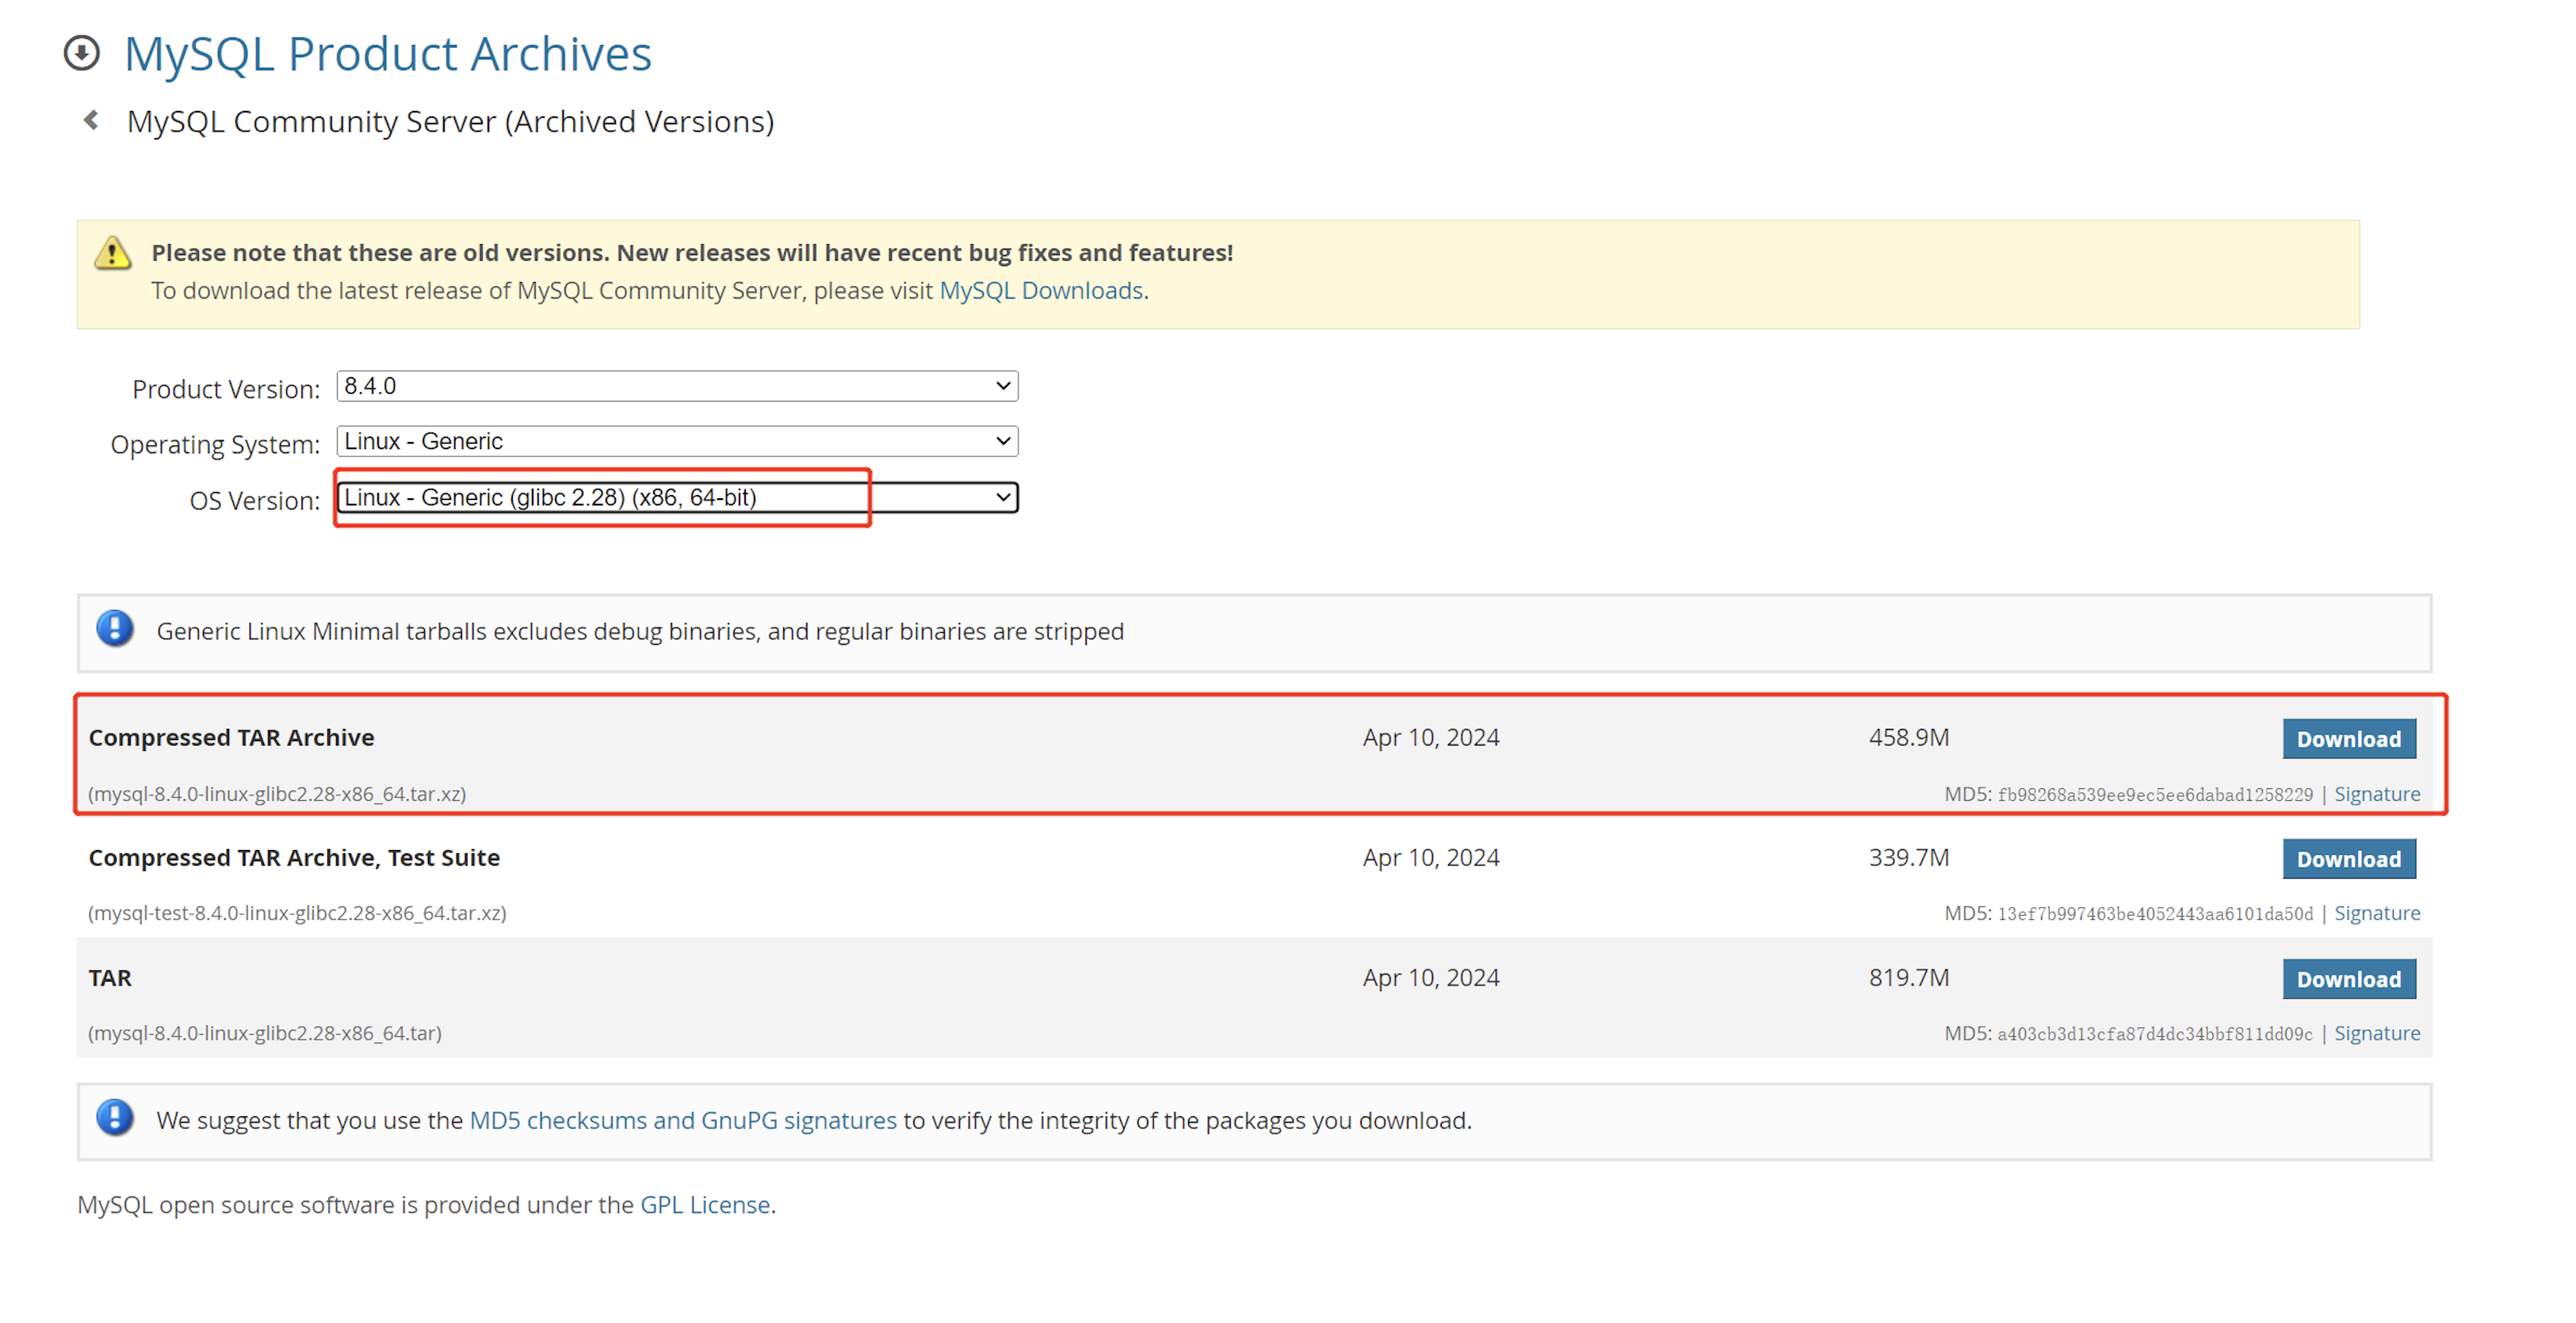
Task: Click the Product Version label
Action: (226, 389)
